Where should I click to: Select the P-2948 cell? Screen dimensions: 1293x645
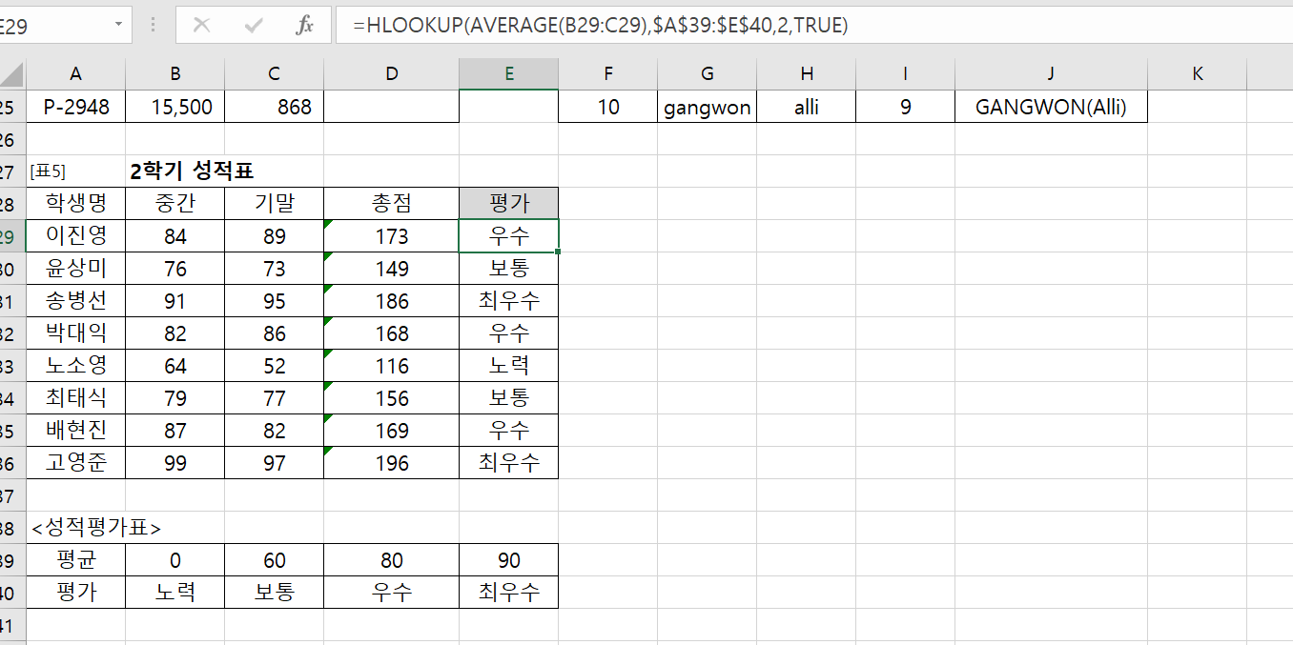pos(75,108)
